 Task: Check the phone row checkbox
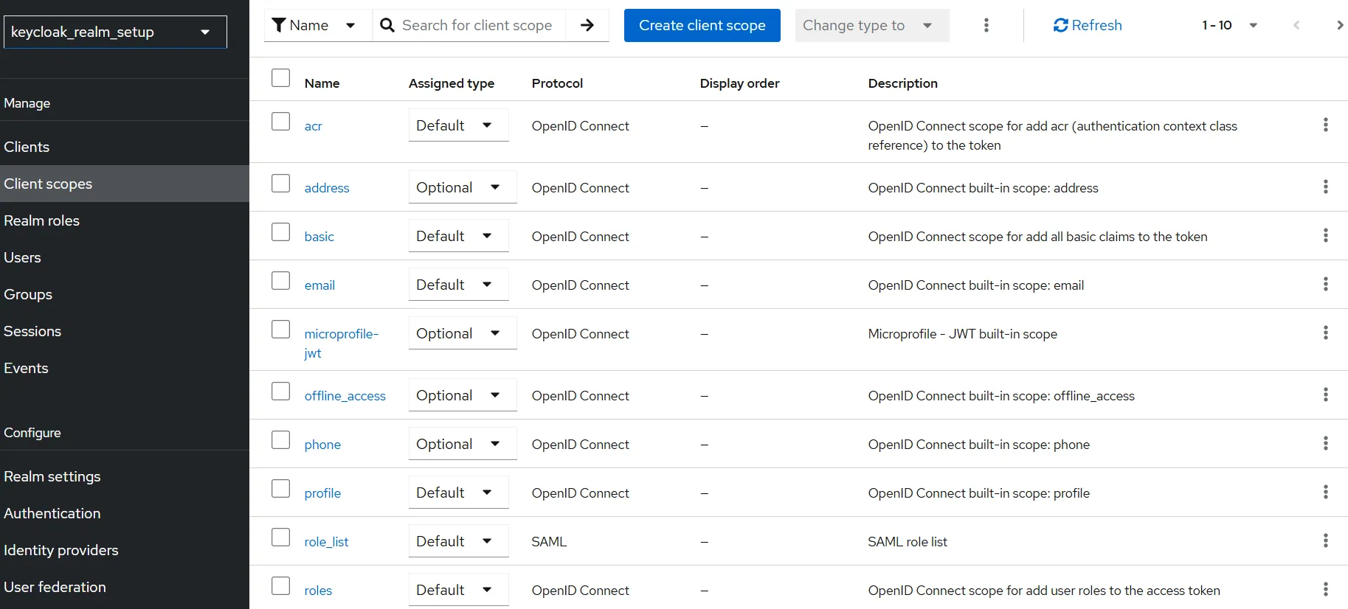click(280, 439)
